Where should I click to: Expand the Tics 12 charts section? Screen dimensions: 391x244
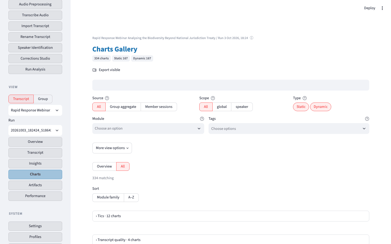[231, 216]
